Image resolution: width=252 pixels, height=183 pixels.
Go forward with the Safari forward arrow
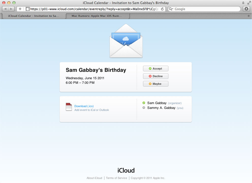[x=11, y=9]
